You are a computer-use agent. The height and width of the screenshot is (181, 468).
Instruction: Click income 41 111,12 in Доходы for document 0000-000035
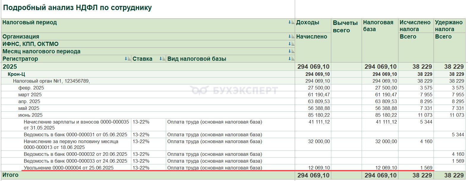coord(319,122)
